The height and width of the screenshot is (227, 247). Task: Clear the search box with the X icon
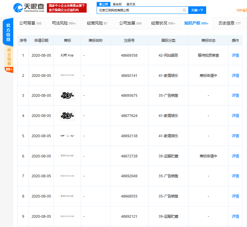pyautogui.click(x=184, y=10)
